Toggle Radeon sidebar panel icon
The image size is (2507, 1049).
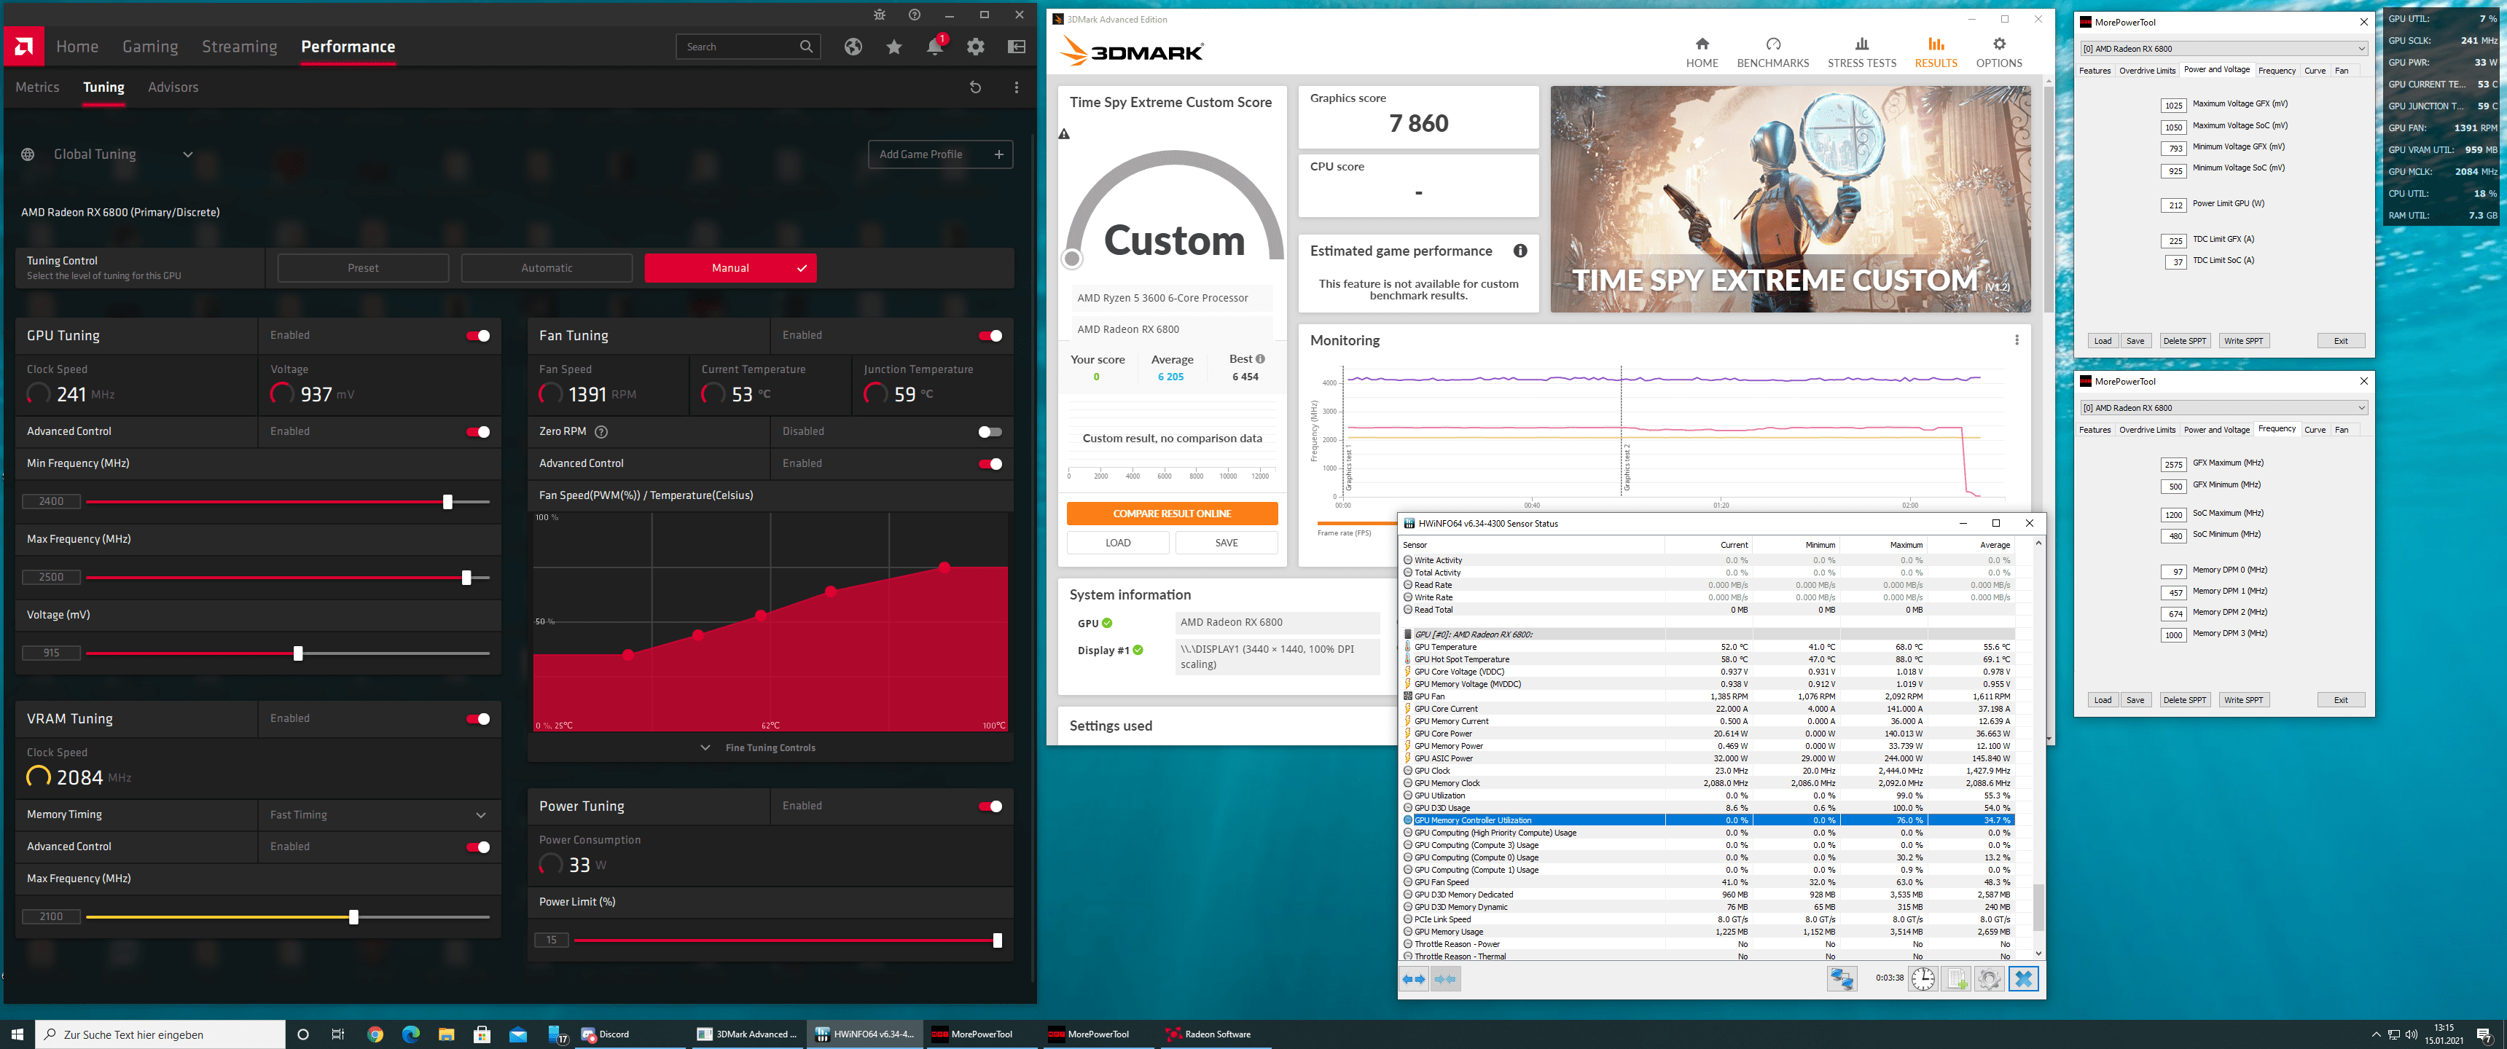(x=1016, y=47)
